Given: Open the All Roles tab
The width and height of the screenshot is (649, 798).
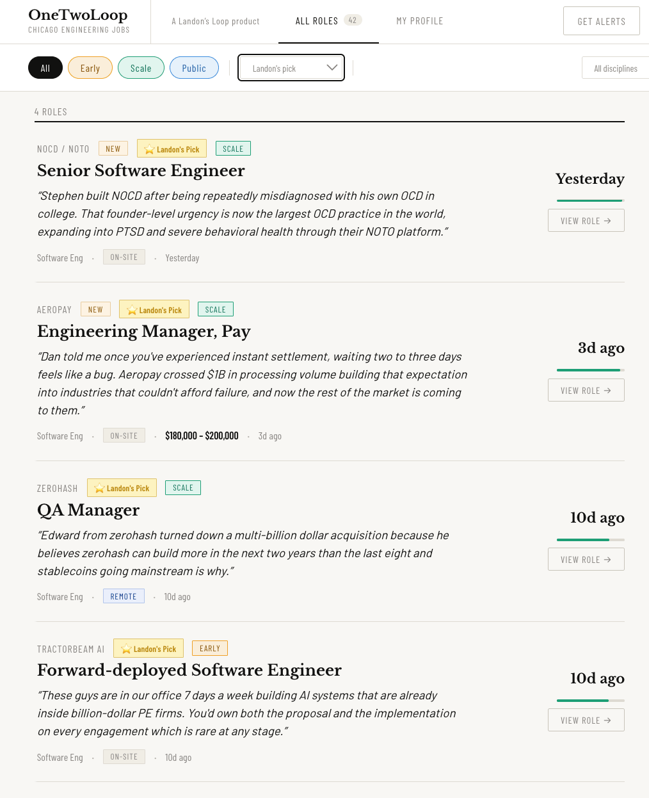Looking at the screenshot, I should (x=317, y=21).
